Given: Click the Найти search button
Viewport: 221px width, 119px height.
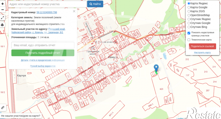Looking at the screenshot, I should [95, 4].
